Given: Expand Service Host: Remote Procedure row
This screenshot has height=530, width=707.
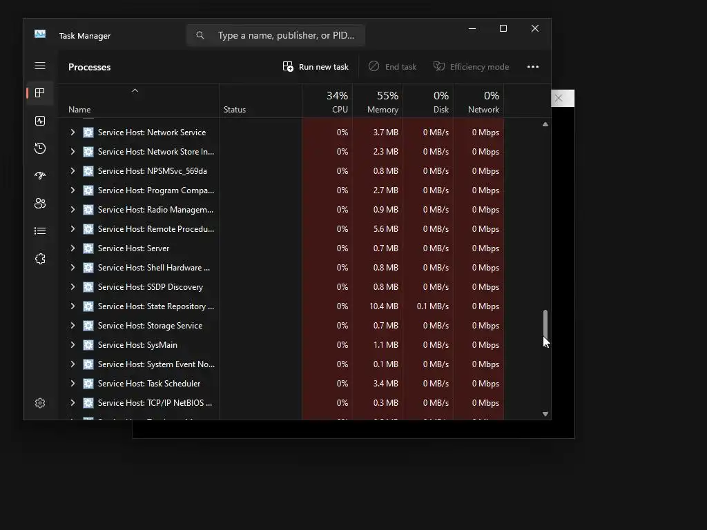Looking at the screenshot, I should click(x=72, y=229).
